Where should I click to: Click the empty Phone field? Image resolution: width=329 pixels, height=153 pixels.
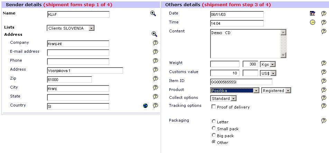coord(78,62)
